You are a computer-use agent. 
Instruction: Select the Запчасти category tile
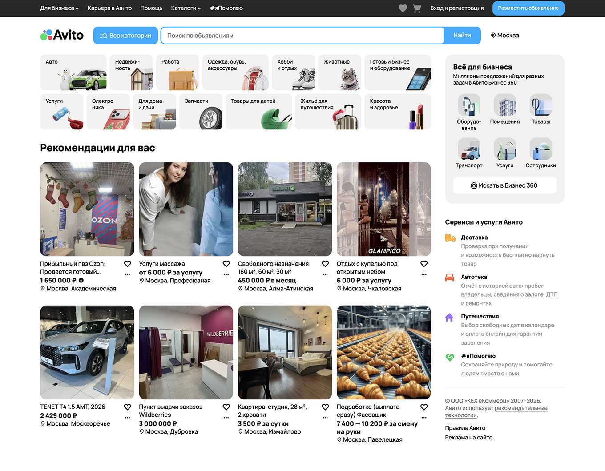201,112
